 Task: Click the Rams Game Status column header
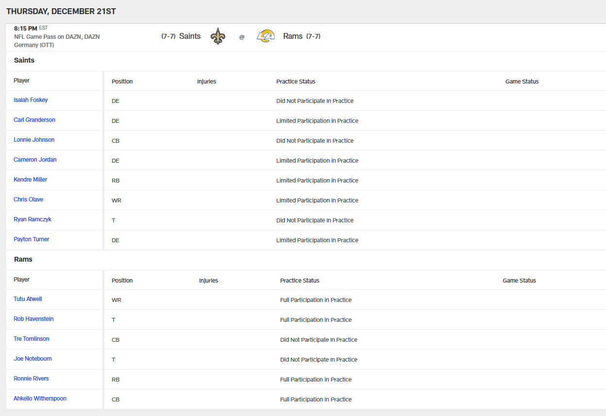tap(519, 281)
